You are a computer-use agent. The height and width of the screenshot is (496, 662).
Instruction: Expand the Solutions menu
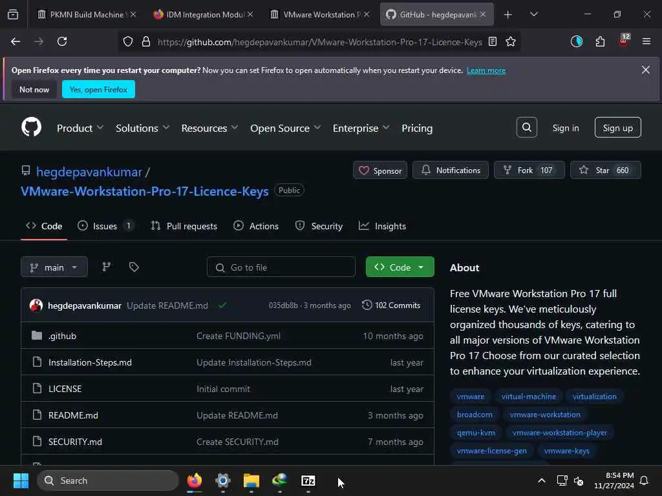pos(143,128)
